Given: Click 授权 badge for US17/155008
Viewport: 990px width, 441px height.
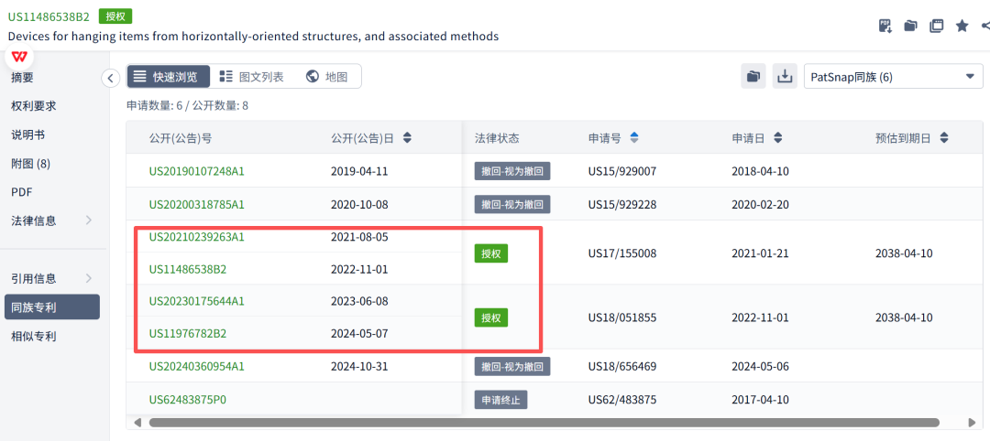Looking at the screenshot, I should click(491, 253).
